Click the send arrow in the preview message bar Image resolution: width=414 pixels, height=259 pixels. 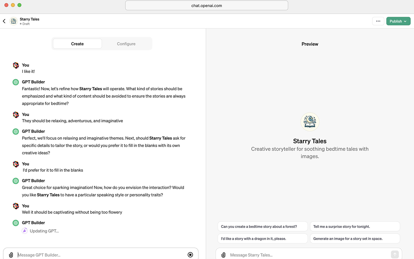(395, 254)
